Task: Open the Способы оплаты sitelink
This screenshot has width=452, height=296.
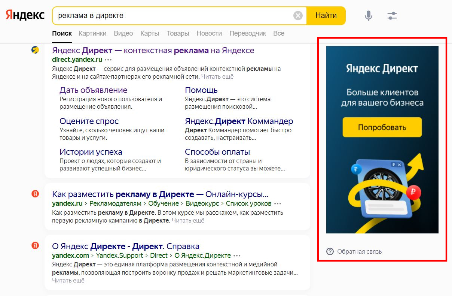Action: tap(217, 152)
